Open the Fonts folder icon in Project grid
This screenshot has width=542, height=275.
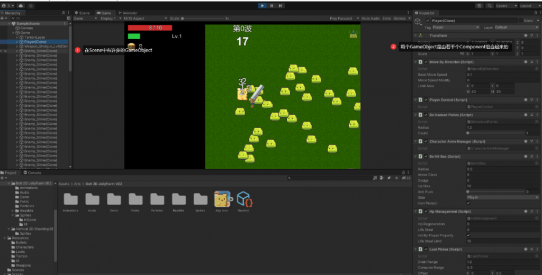135,199
